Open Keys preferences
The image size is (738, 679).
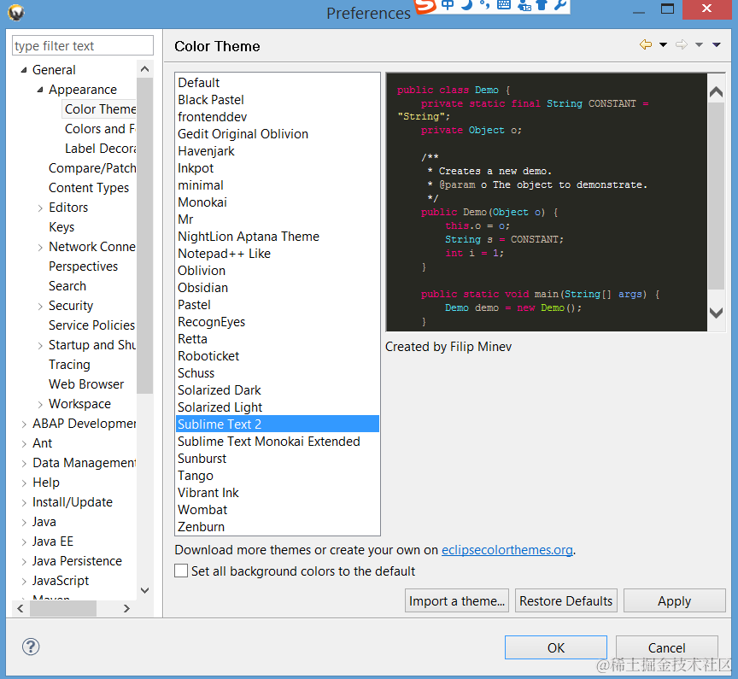coord(61,227)
